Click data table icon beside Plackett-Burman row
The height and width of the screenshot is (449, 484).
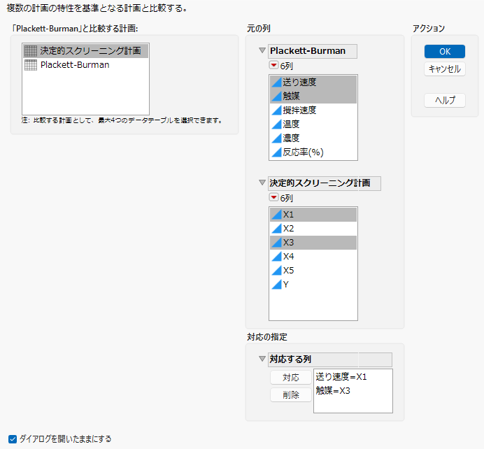(31, 65)
